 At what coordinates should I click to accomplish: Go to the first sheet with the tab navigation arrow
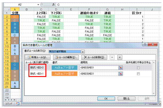6,100
